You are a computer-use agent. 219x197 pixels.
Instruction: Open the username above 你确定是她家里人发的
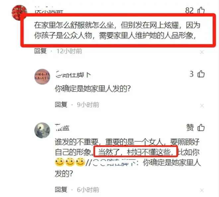point(73,75)
